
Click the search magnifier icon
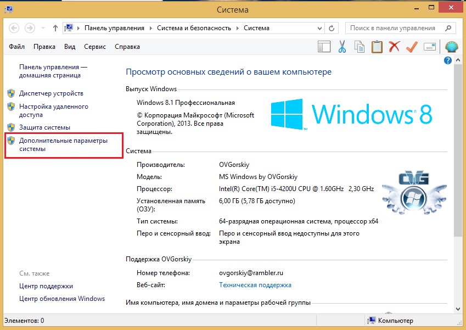(x=448, y=28)
